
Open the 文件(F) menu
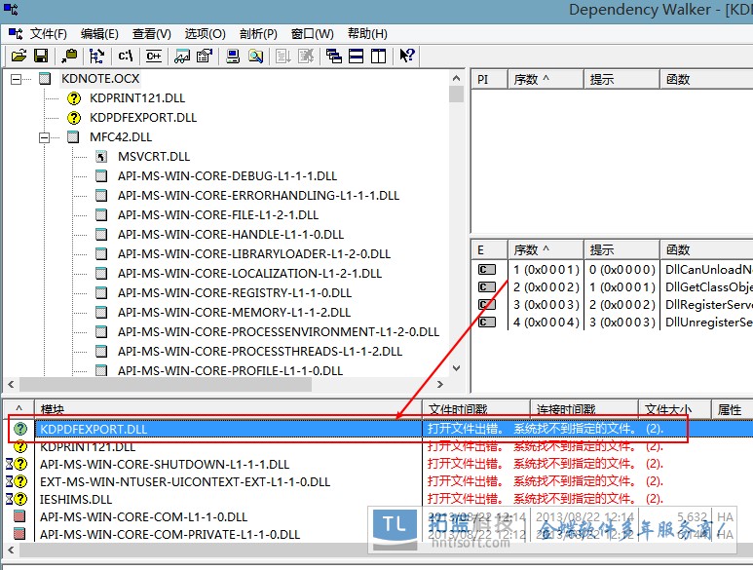coord(48,34)
